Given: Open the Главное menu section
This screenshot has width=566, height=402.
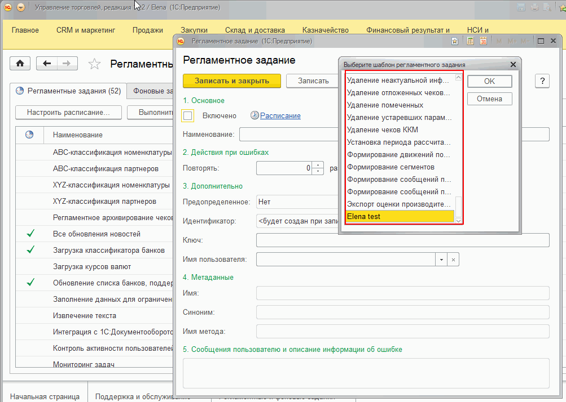Looking at the screenshot, I should tap(25, 30).
